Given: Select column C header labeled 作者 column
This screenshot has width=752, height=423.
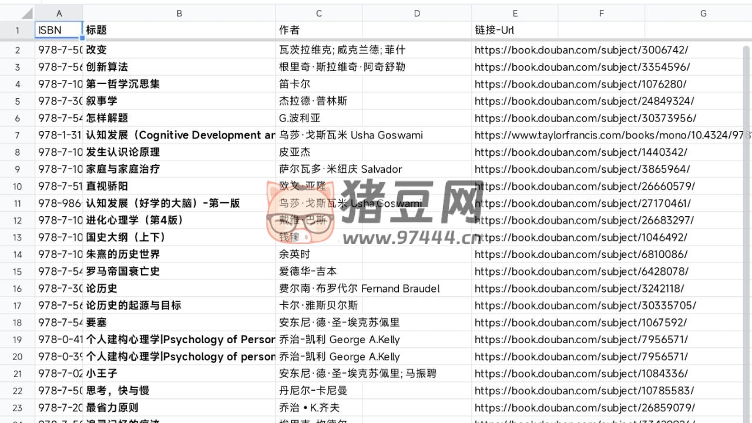Looking at the screenshot, I should point(318,12).
